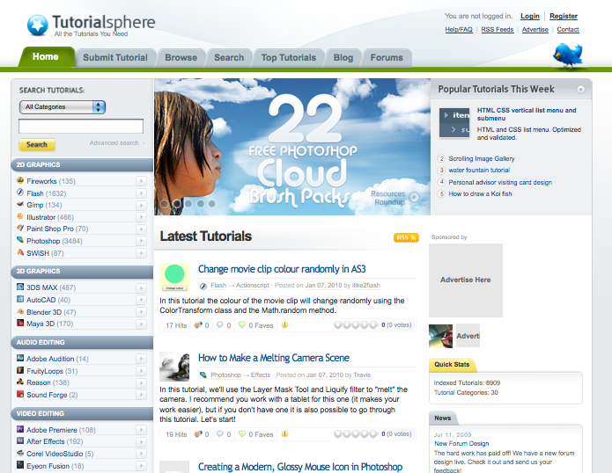Click the FruityLoops category icon
This screenshot has height=473, width=612.
pyautogui.click(x=20, y=370)
